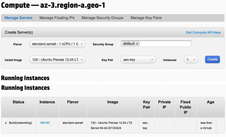226x137 pixels.
Task: Click the build status spinner icon
Action: (x=6, y=123)
